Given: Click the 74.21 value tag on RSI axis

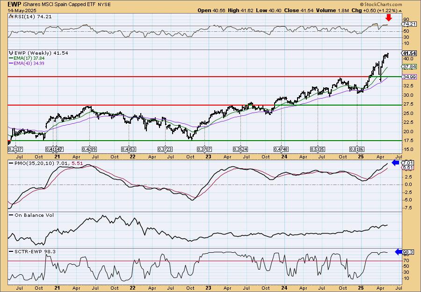Looking at the screenshot, I should 410,24.
